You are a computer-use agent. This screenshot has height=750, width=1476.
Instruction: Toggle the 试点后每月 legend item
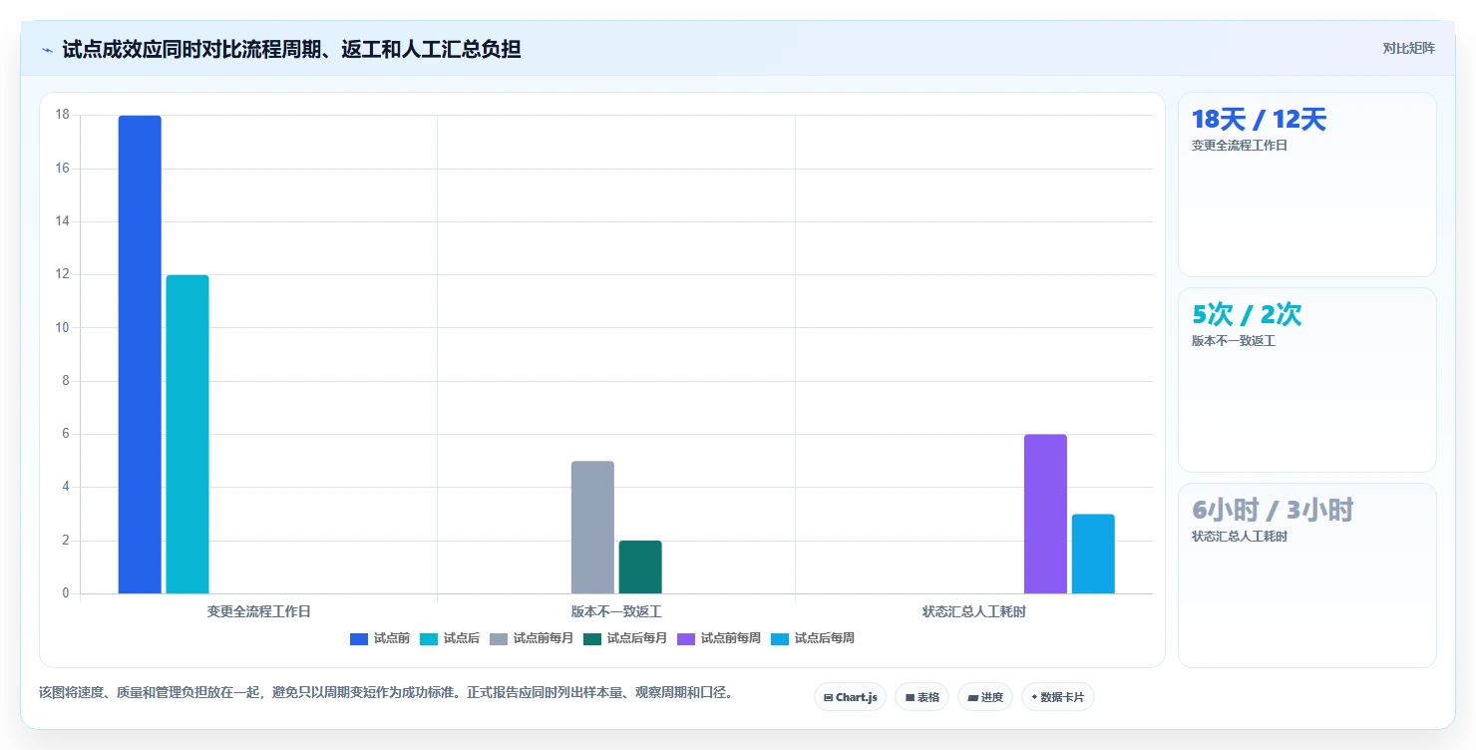(x=625, y=638)
